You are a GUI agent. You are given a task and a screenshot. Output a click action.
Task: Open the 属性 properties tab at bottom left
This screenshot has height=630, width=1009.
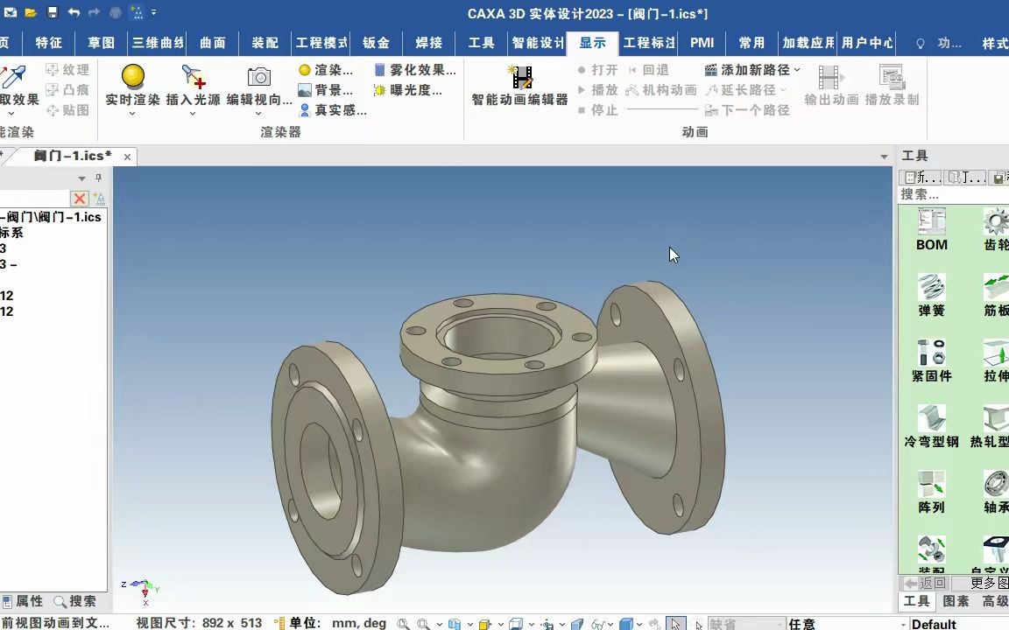click(23, 602)
